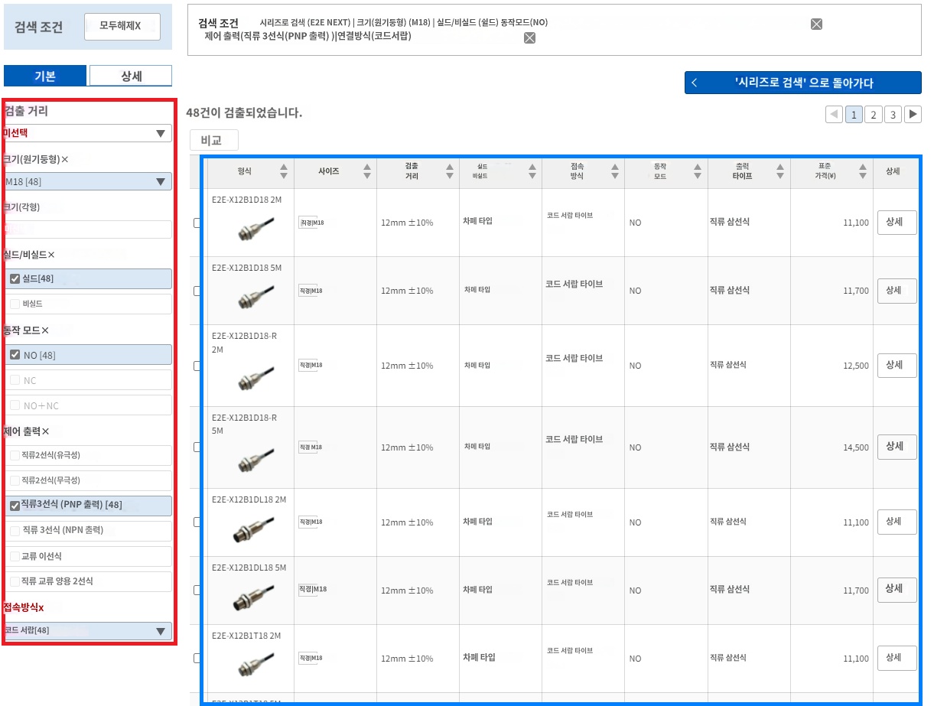
Task: Open the M18 [48] size dropdown
Action: click(x=87, y=181)
